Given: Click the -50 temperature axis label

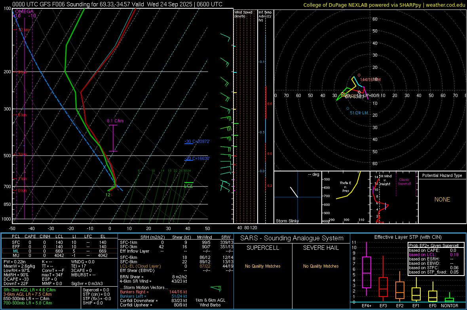Looking at the screenshot, I should [x=12, y=228].
